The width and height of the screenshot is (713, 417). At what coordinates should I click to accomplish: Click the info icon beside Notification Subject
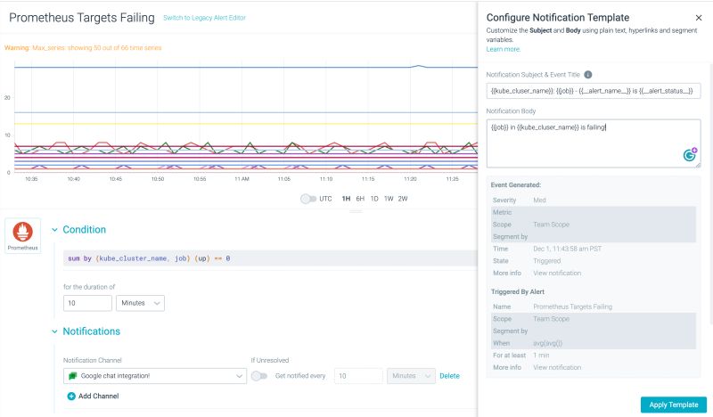tap(587, 75)
